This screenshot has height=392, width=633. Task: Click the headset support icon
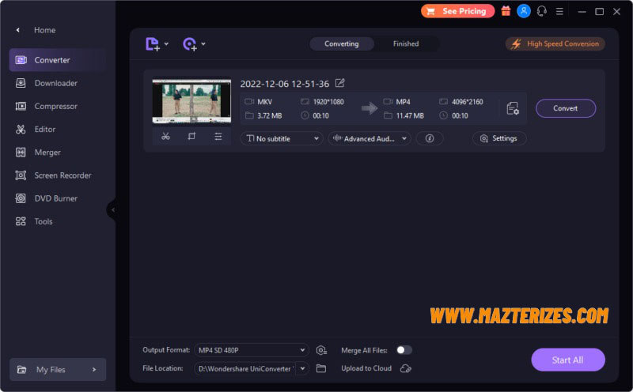542,11
